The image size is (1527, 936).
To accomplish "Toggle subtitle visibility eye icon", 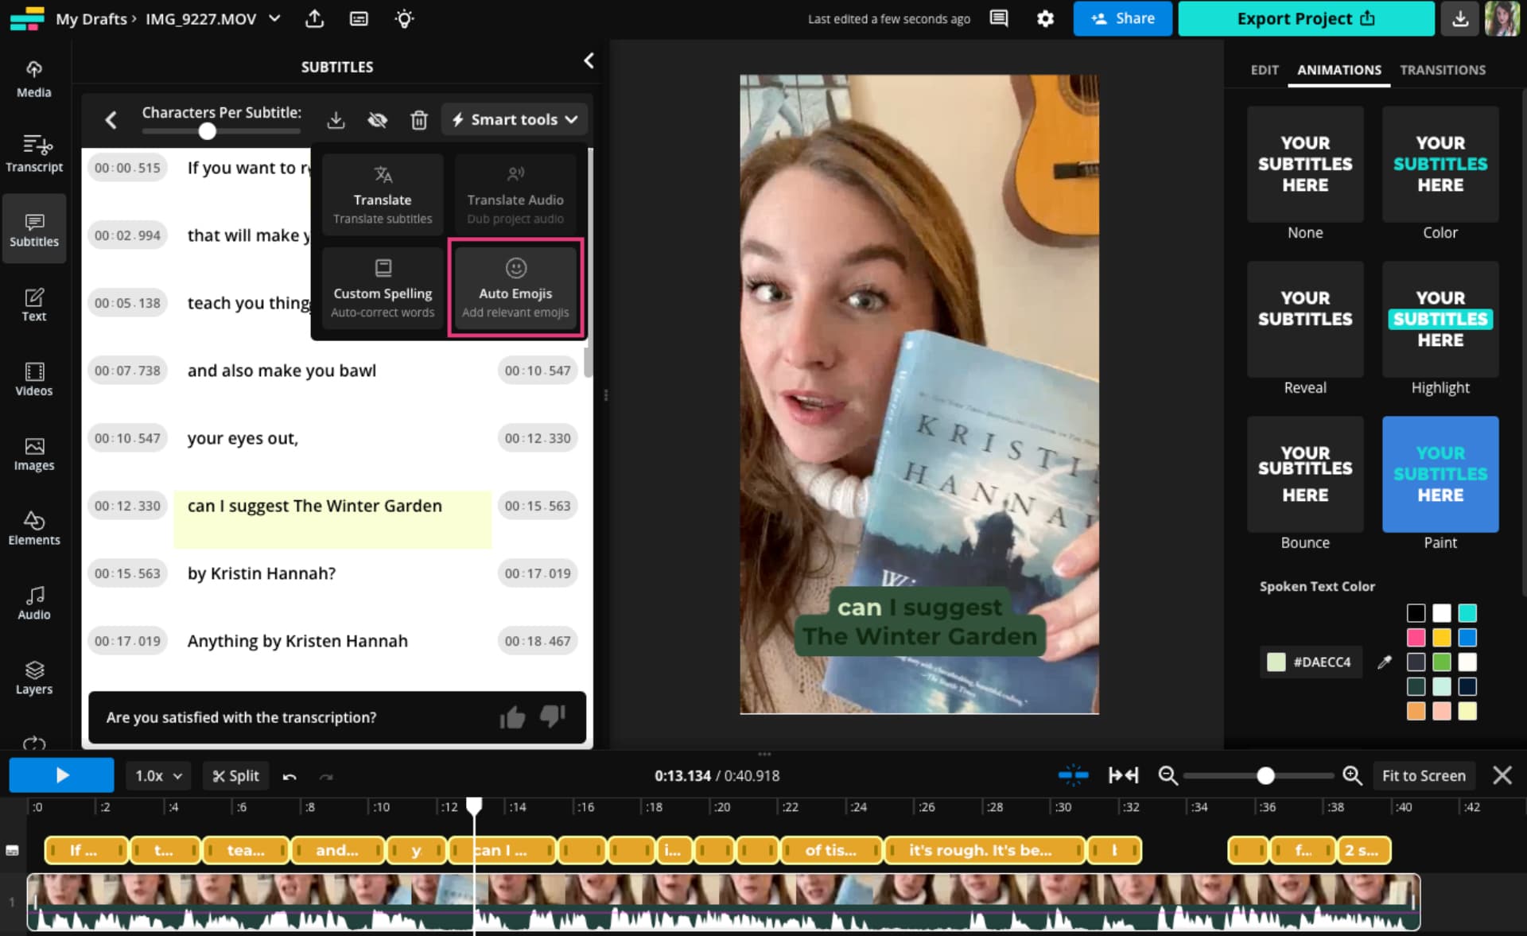I will coord(377,120).
